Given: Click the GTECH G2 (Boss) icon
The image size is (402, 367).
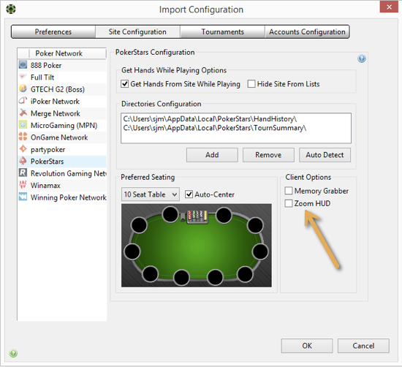Looking at the screenshot, I should (x=23, y=88).
